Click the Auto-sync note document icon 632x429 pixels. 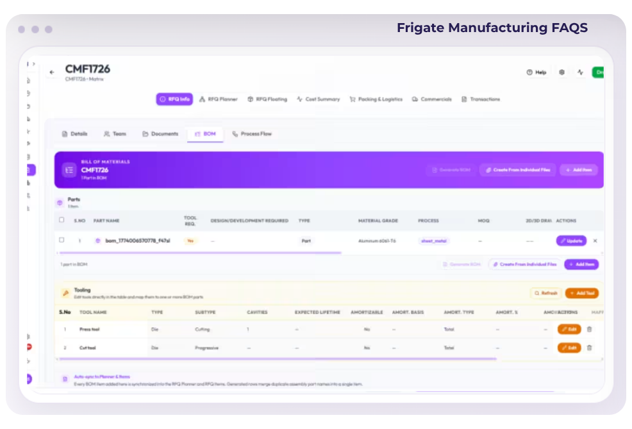tap(65, 379)
